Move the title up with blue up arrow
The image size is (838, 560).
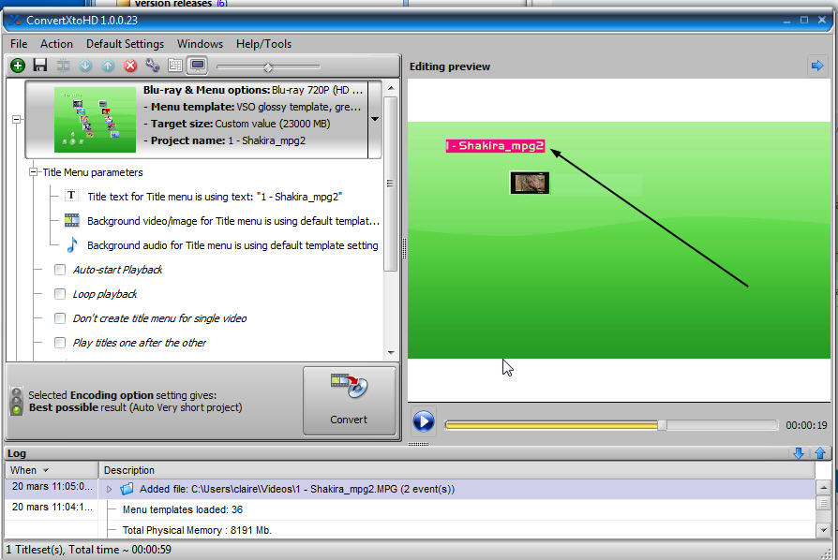coord(108,66)
